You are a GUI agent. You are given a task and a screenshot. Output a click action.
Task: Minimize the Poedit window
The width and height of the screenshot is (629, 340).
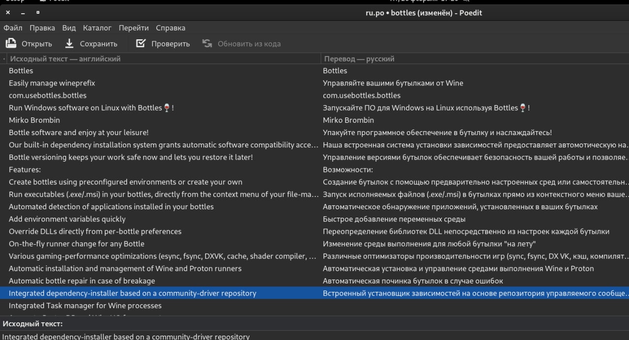pyautogui.click(x=23, y=12)
